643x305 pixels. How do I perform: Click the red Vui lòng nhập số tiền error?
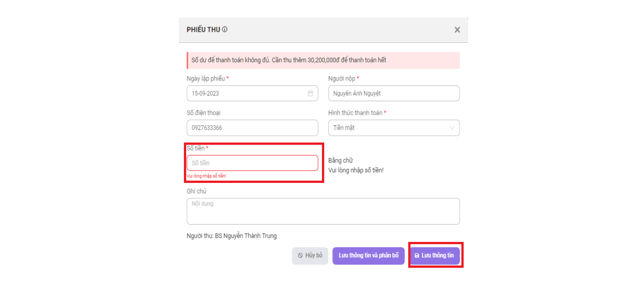[x=207, y=176]
